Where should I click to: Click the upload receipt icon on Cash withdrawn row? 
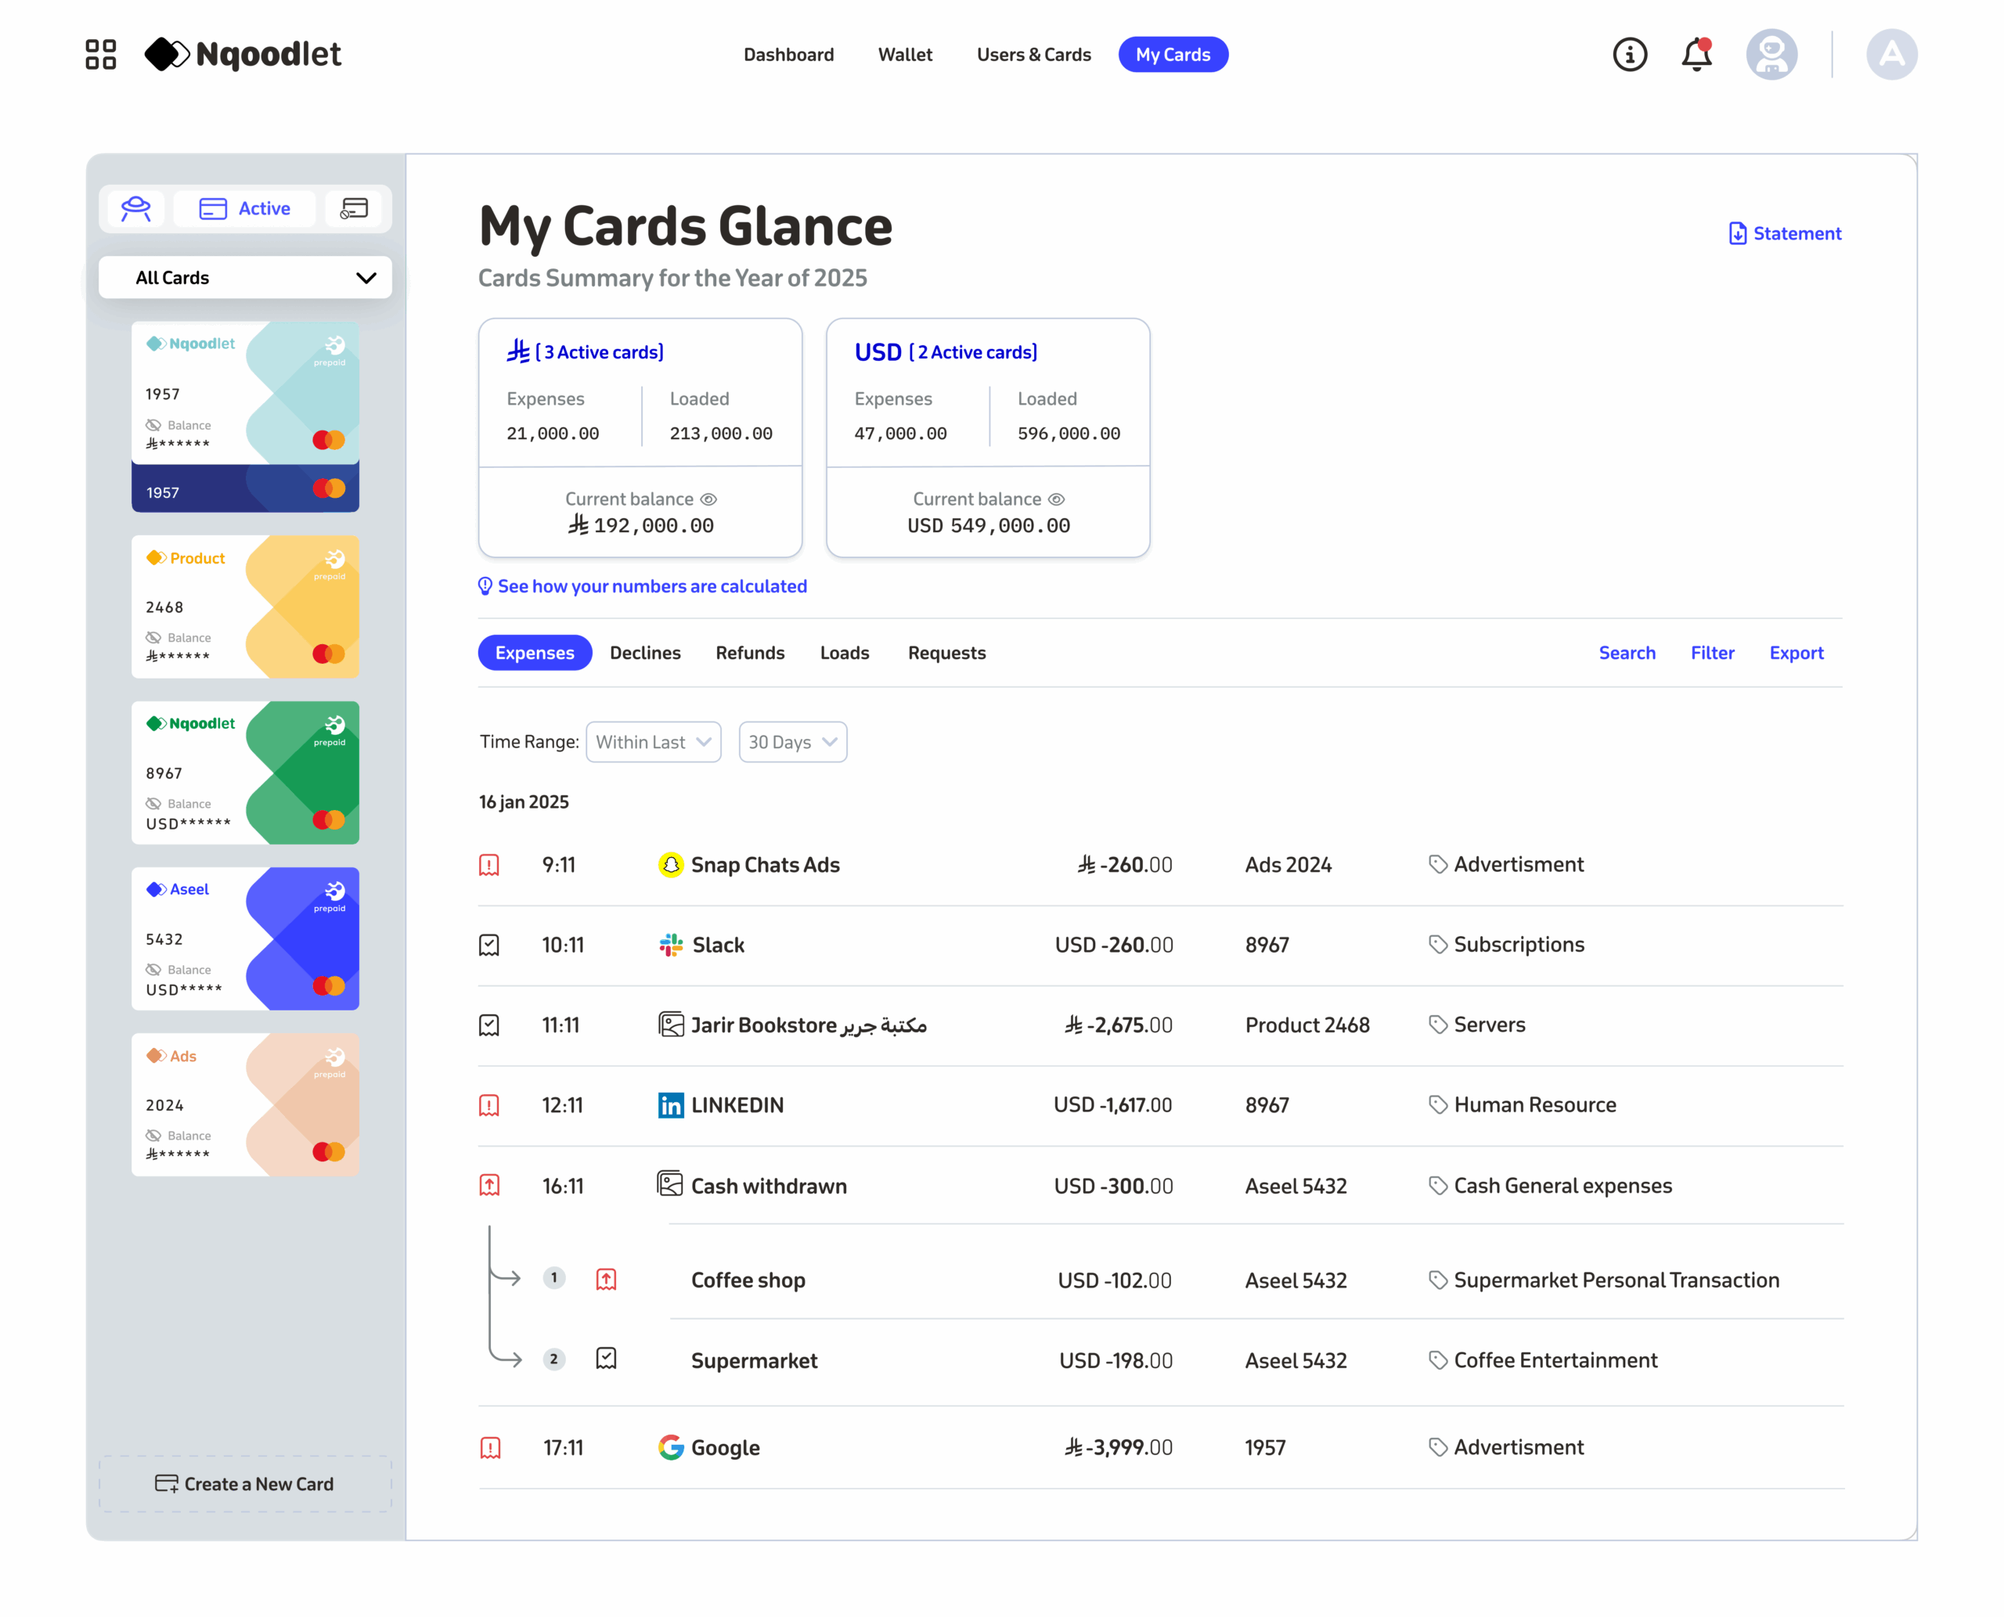pos(489,1185)
